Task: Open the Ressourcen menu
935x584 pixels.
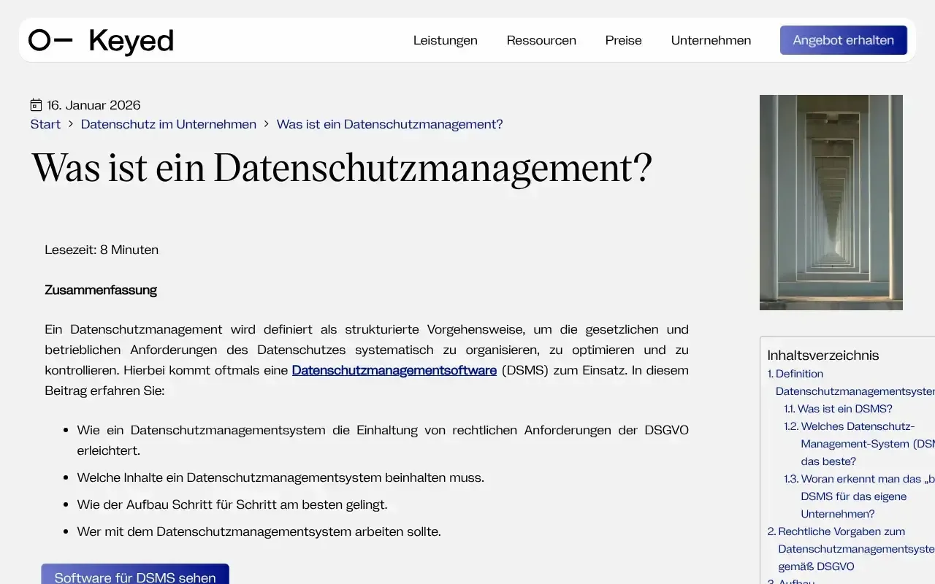Action: 541,40
